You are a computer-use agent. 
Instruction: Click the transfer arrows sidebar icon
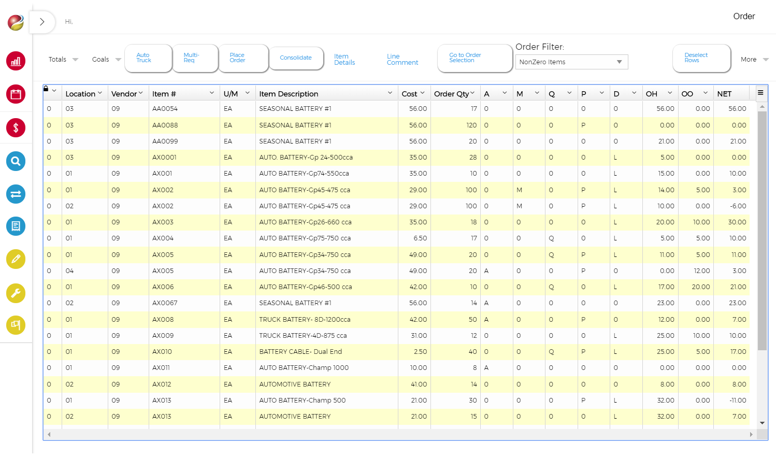tap(16, 194)
